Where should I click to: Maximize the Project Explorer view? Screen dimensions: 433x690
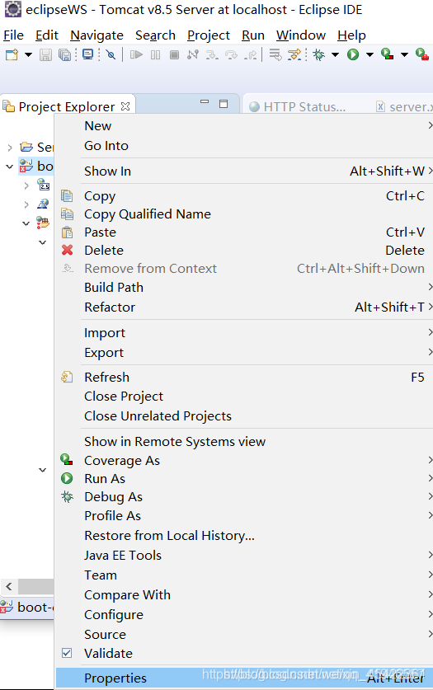tap(224, 104)
